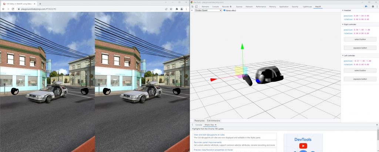This screenshot has height=152, width=379.
Task: Click the yellow plane gizmo square
Action: [239, 71]
